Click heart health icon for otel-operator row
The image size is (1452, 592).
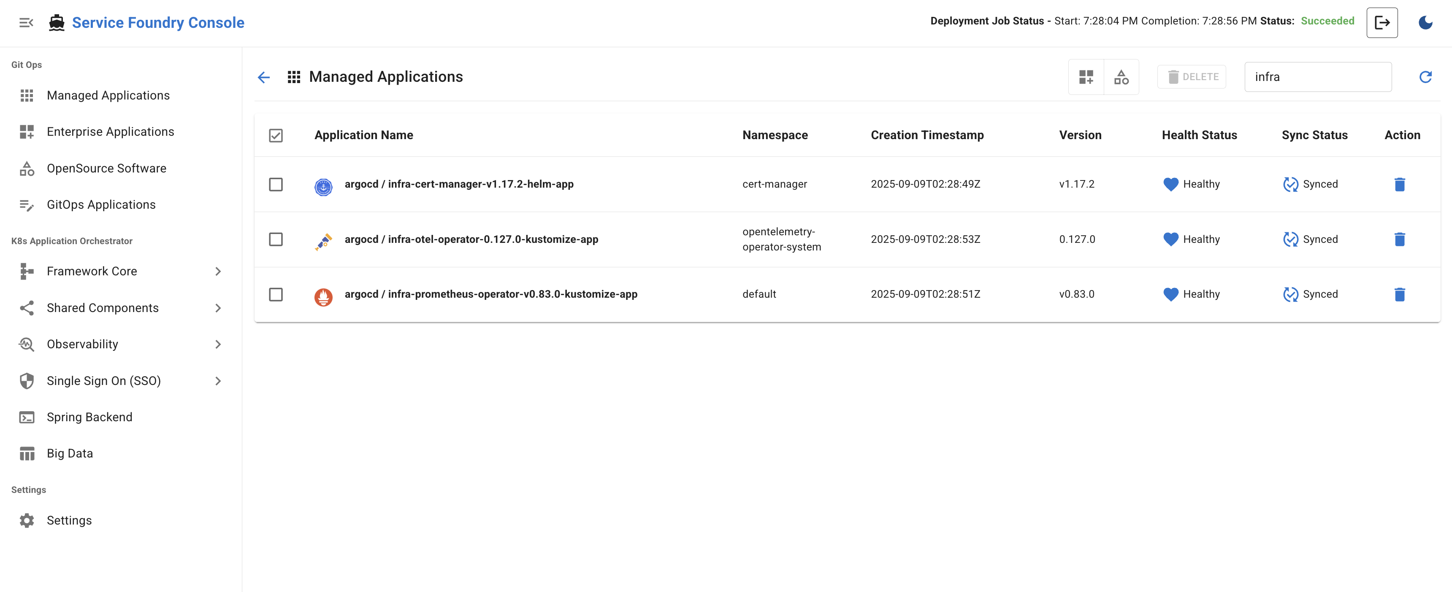pyautogui.click(x=1170, y=239)
